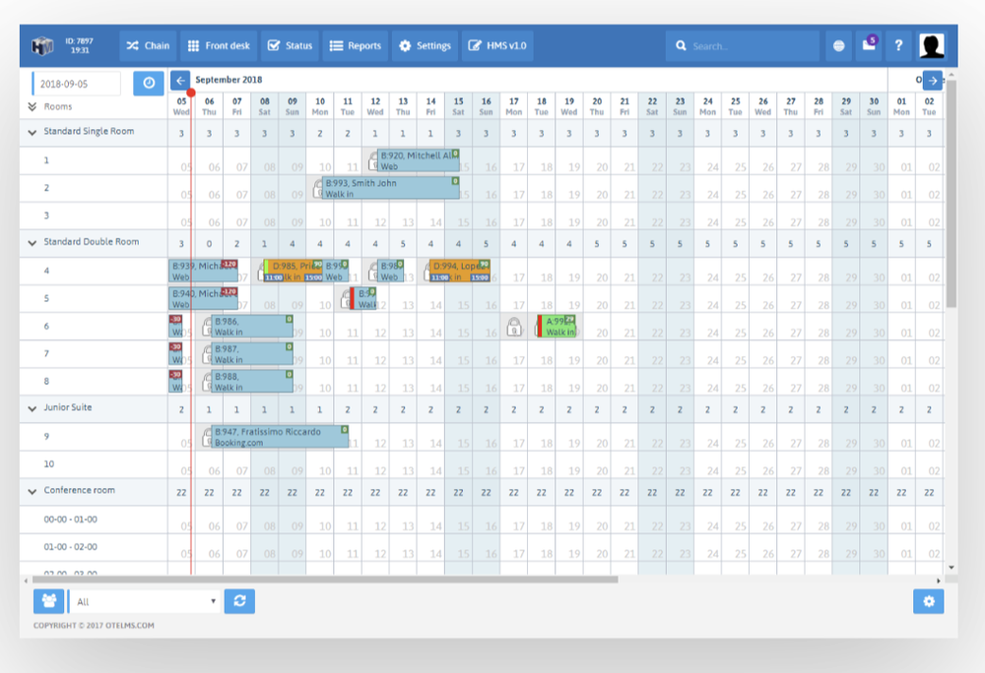The height and width of the screenshot is (673, 985).
Task: Collapse Standard Single Room group
Action: pyautogui.click(x=33, y=133)
